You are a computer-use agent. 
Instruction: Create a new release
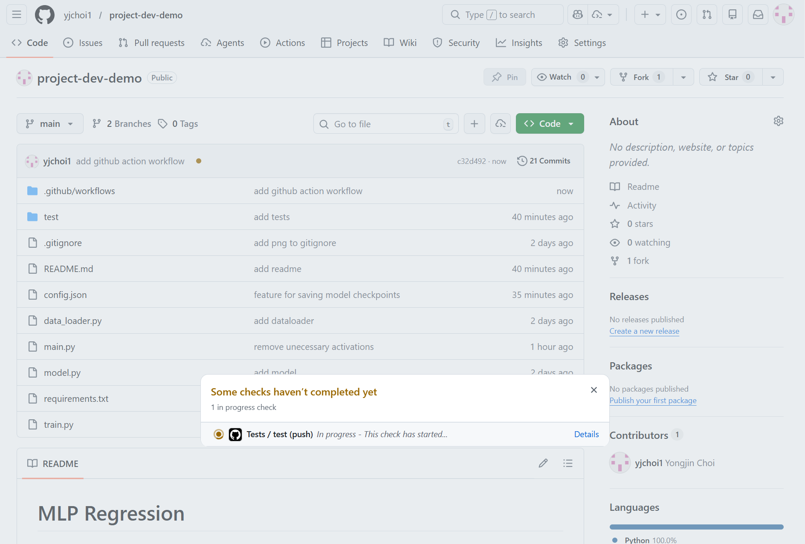point(644,331)
